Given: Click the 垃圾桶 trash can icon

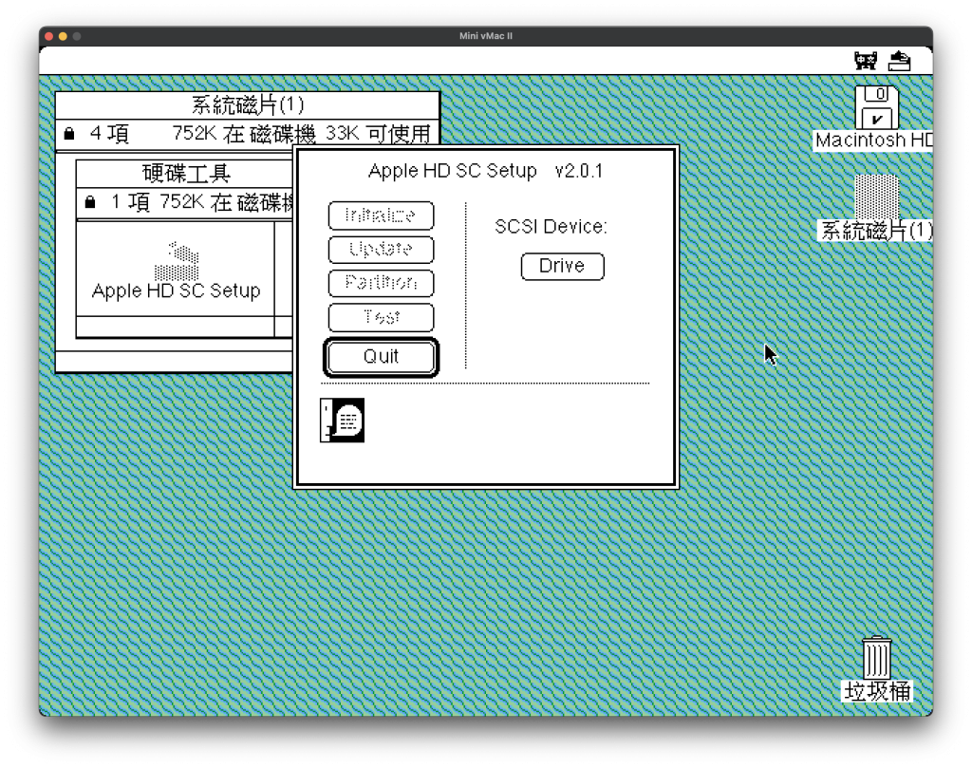Looking at the screenshot, I should 877,657.
